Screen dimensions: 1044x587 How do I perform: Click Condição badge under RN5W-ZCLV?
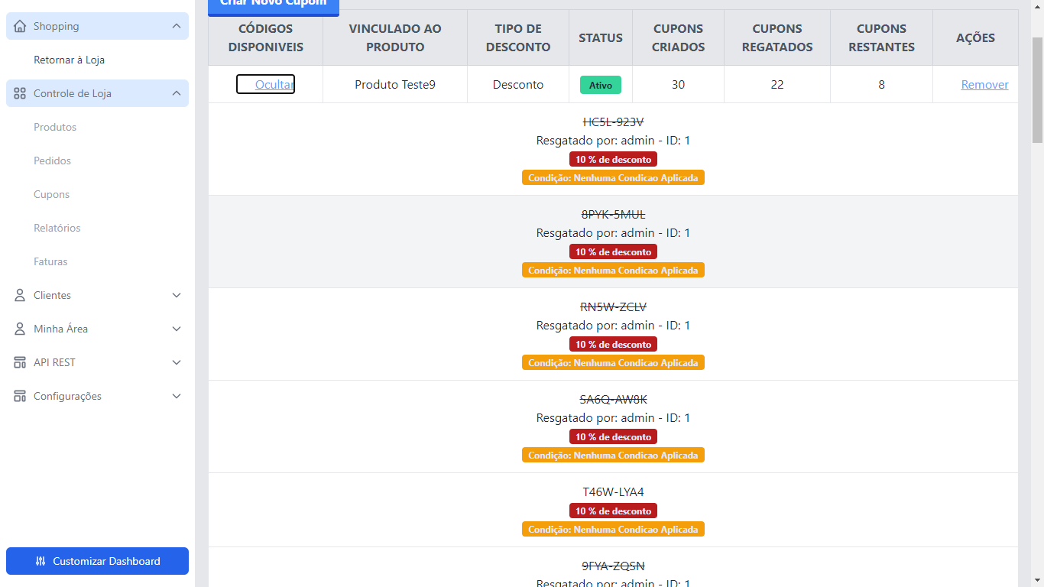click(613, 362)
